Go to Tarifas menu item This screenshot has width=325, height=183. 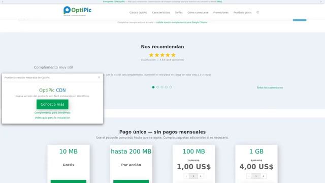point(179,13)
